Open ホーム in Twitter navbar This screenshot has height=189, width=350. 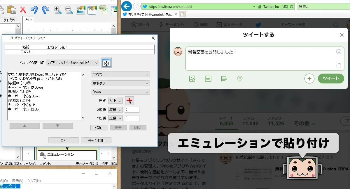(141, 25)
